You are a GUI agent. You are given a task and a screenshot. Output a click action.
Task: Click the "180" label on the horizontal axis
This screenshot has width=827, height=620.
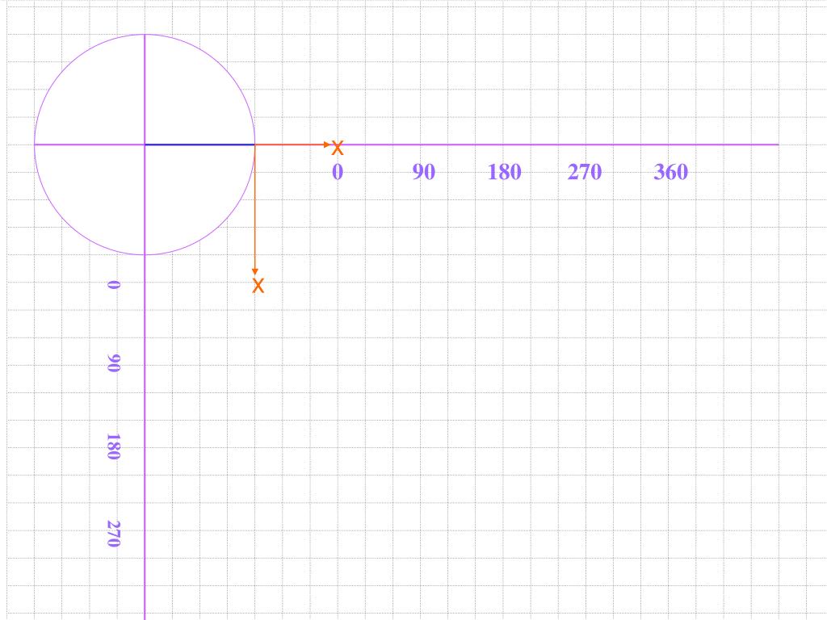tap(504, 172)
